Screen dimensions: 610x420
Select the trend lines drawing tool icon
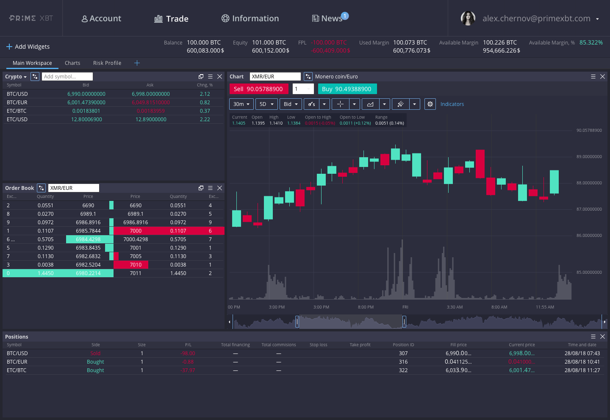coord(400,104)
